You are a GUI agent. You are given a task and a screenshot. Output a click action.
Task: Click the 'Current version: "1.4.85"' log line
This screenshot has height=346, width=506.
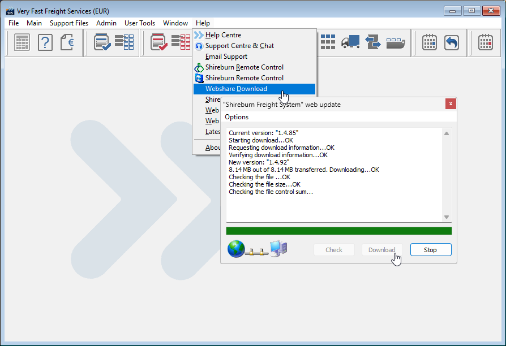(263, 133)
